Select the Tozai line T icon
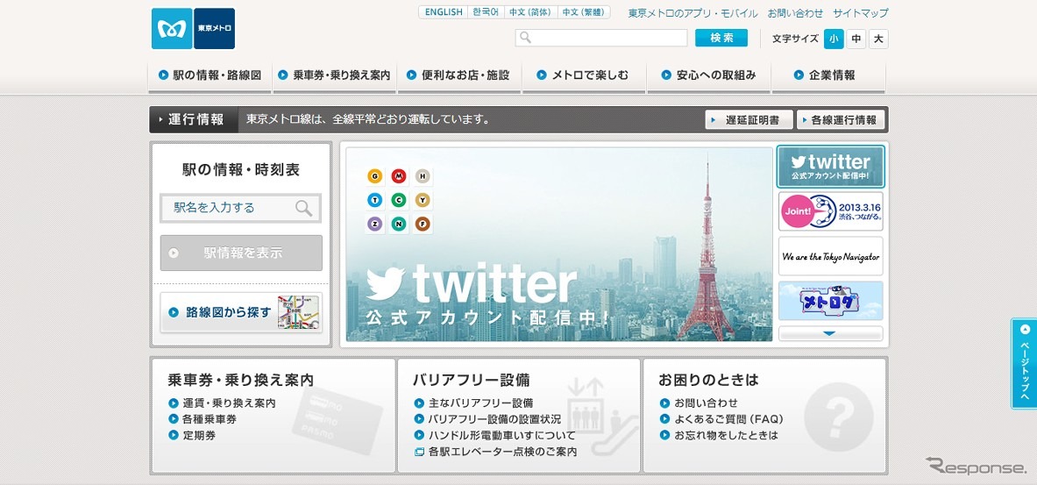The image size is (1037, 485). pos(376,200)
